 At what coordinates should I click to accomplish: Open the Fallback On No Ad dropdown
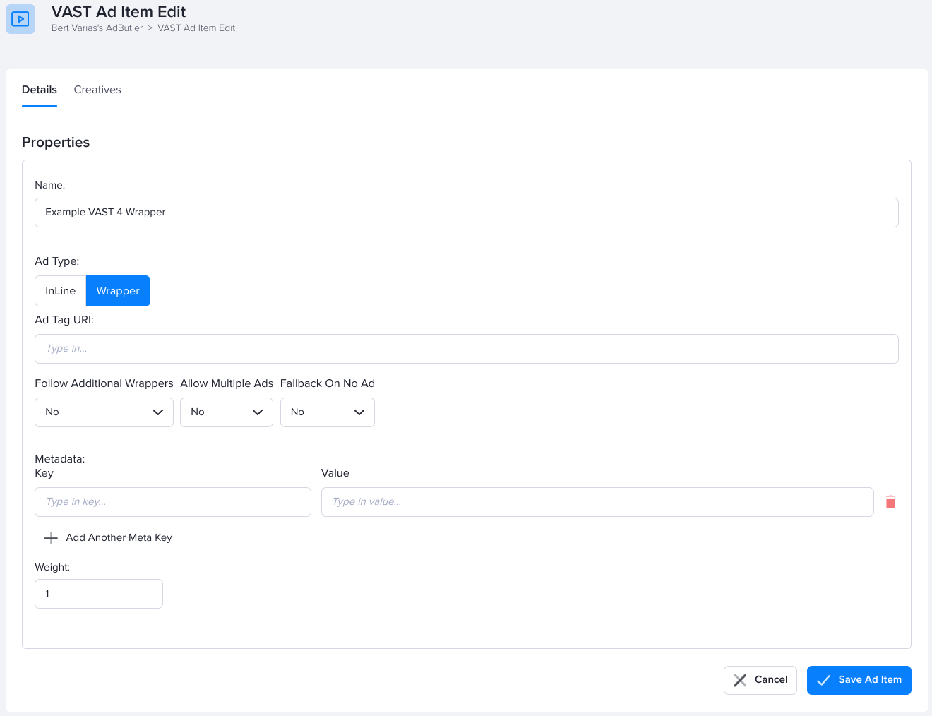(327, 412)
